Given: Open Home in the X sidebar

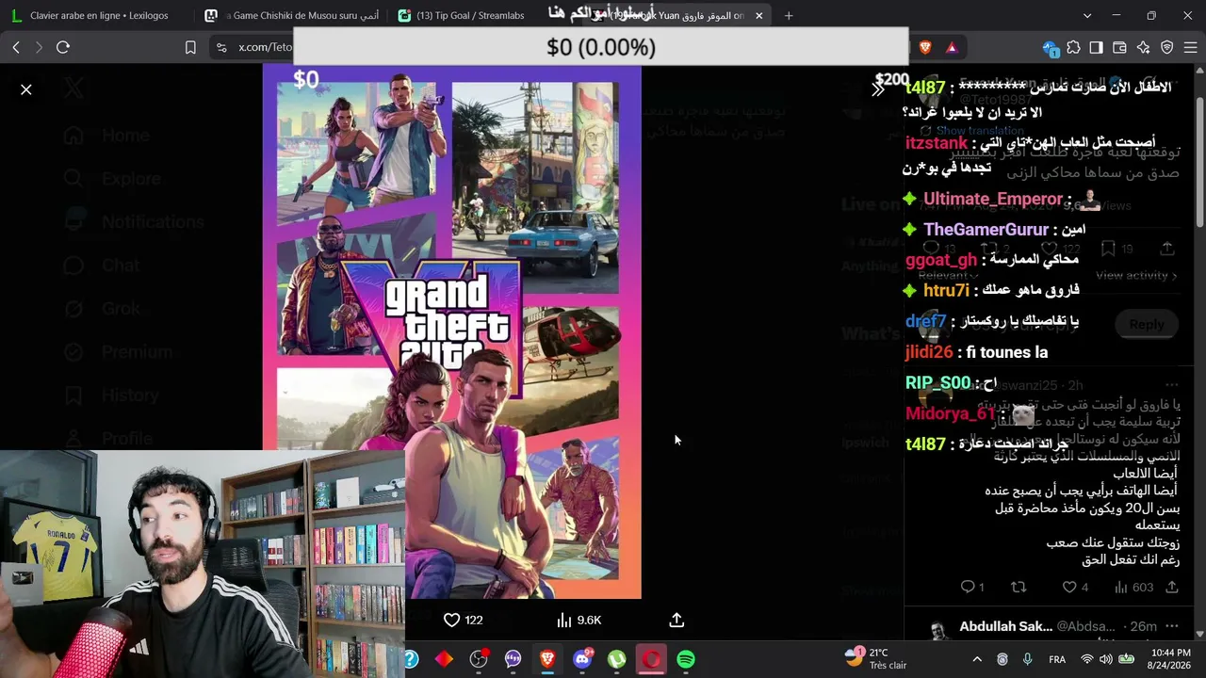Looking at the screenshot, I should (106, 136).
